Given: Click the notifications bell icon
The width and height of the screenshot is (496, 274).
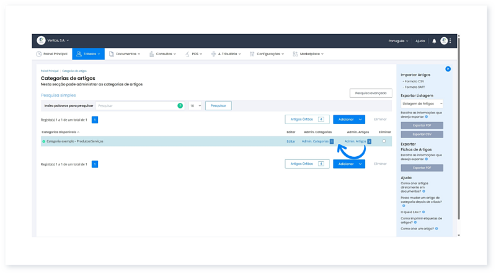Looking at the screenshot, I should pos(434,41).
